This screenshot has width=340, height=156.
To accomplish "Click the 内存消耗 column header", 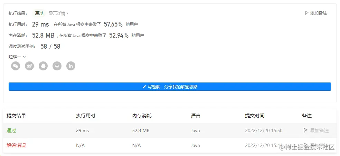I will click(142, 116).
